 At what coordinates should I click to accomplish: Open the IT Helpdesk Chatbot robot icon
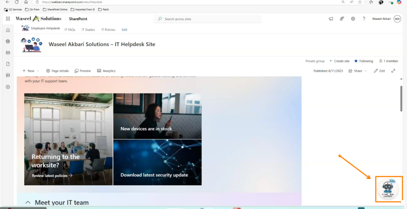click(388, 189)
